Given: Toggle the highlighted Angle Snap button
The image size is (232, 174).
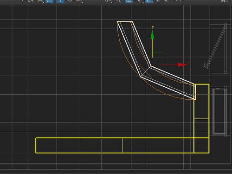Looking at the screenshot, I should pos(149,1).
